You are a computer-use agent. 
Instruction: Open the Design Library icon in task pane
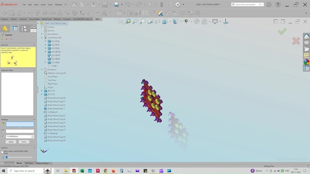click(x=306, y=43)
